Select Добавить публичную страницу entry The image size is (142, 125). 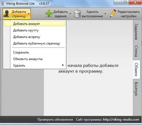[34, 44]
